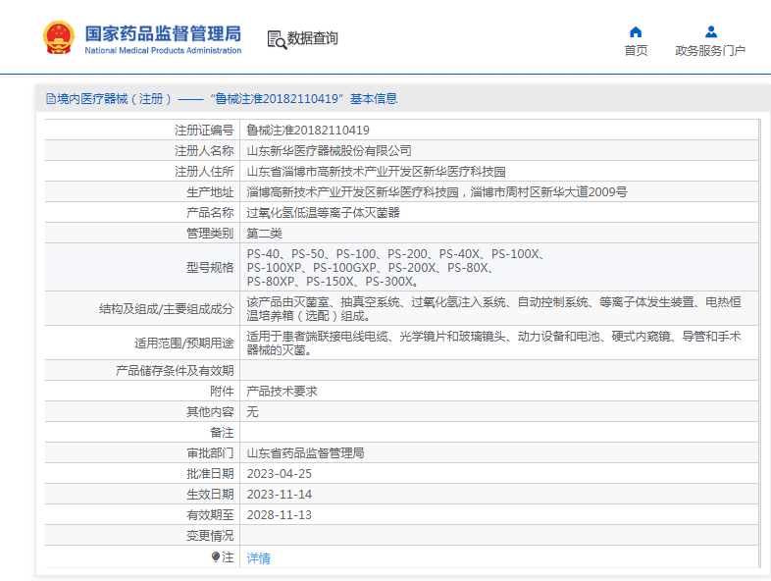Screen dimensions: 771x581
Task: Select effective date 2023-11-14
Action: point(280,495)
